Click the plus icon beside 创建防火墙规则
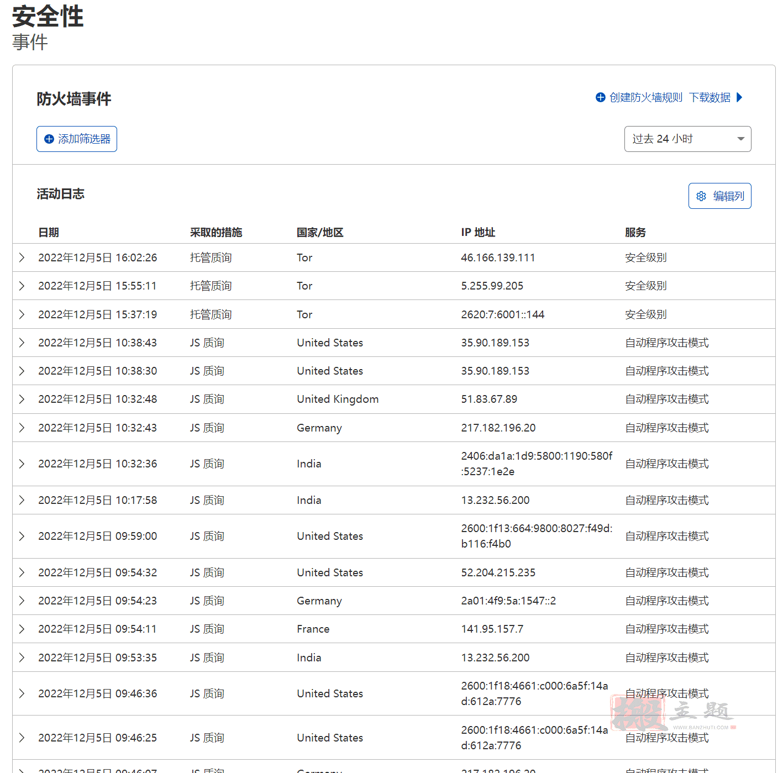 point(601,97)
